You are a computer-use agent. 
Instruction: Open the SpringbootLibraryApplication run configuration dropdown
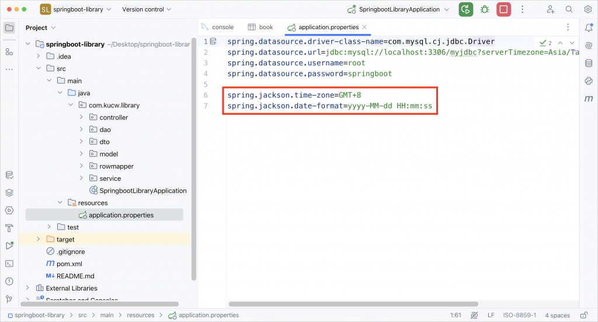pos(398,9)
